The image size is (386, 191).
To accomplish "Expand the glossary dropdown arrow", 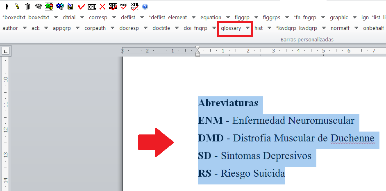I will coord(248,28).
